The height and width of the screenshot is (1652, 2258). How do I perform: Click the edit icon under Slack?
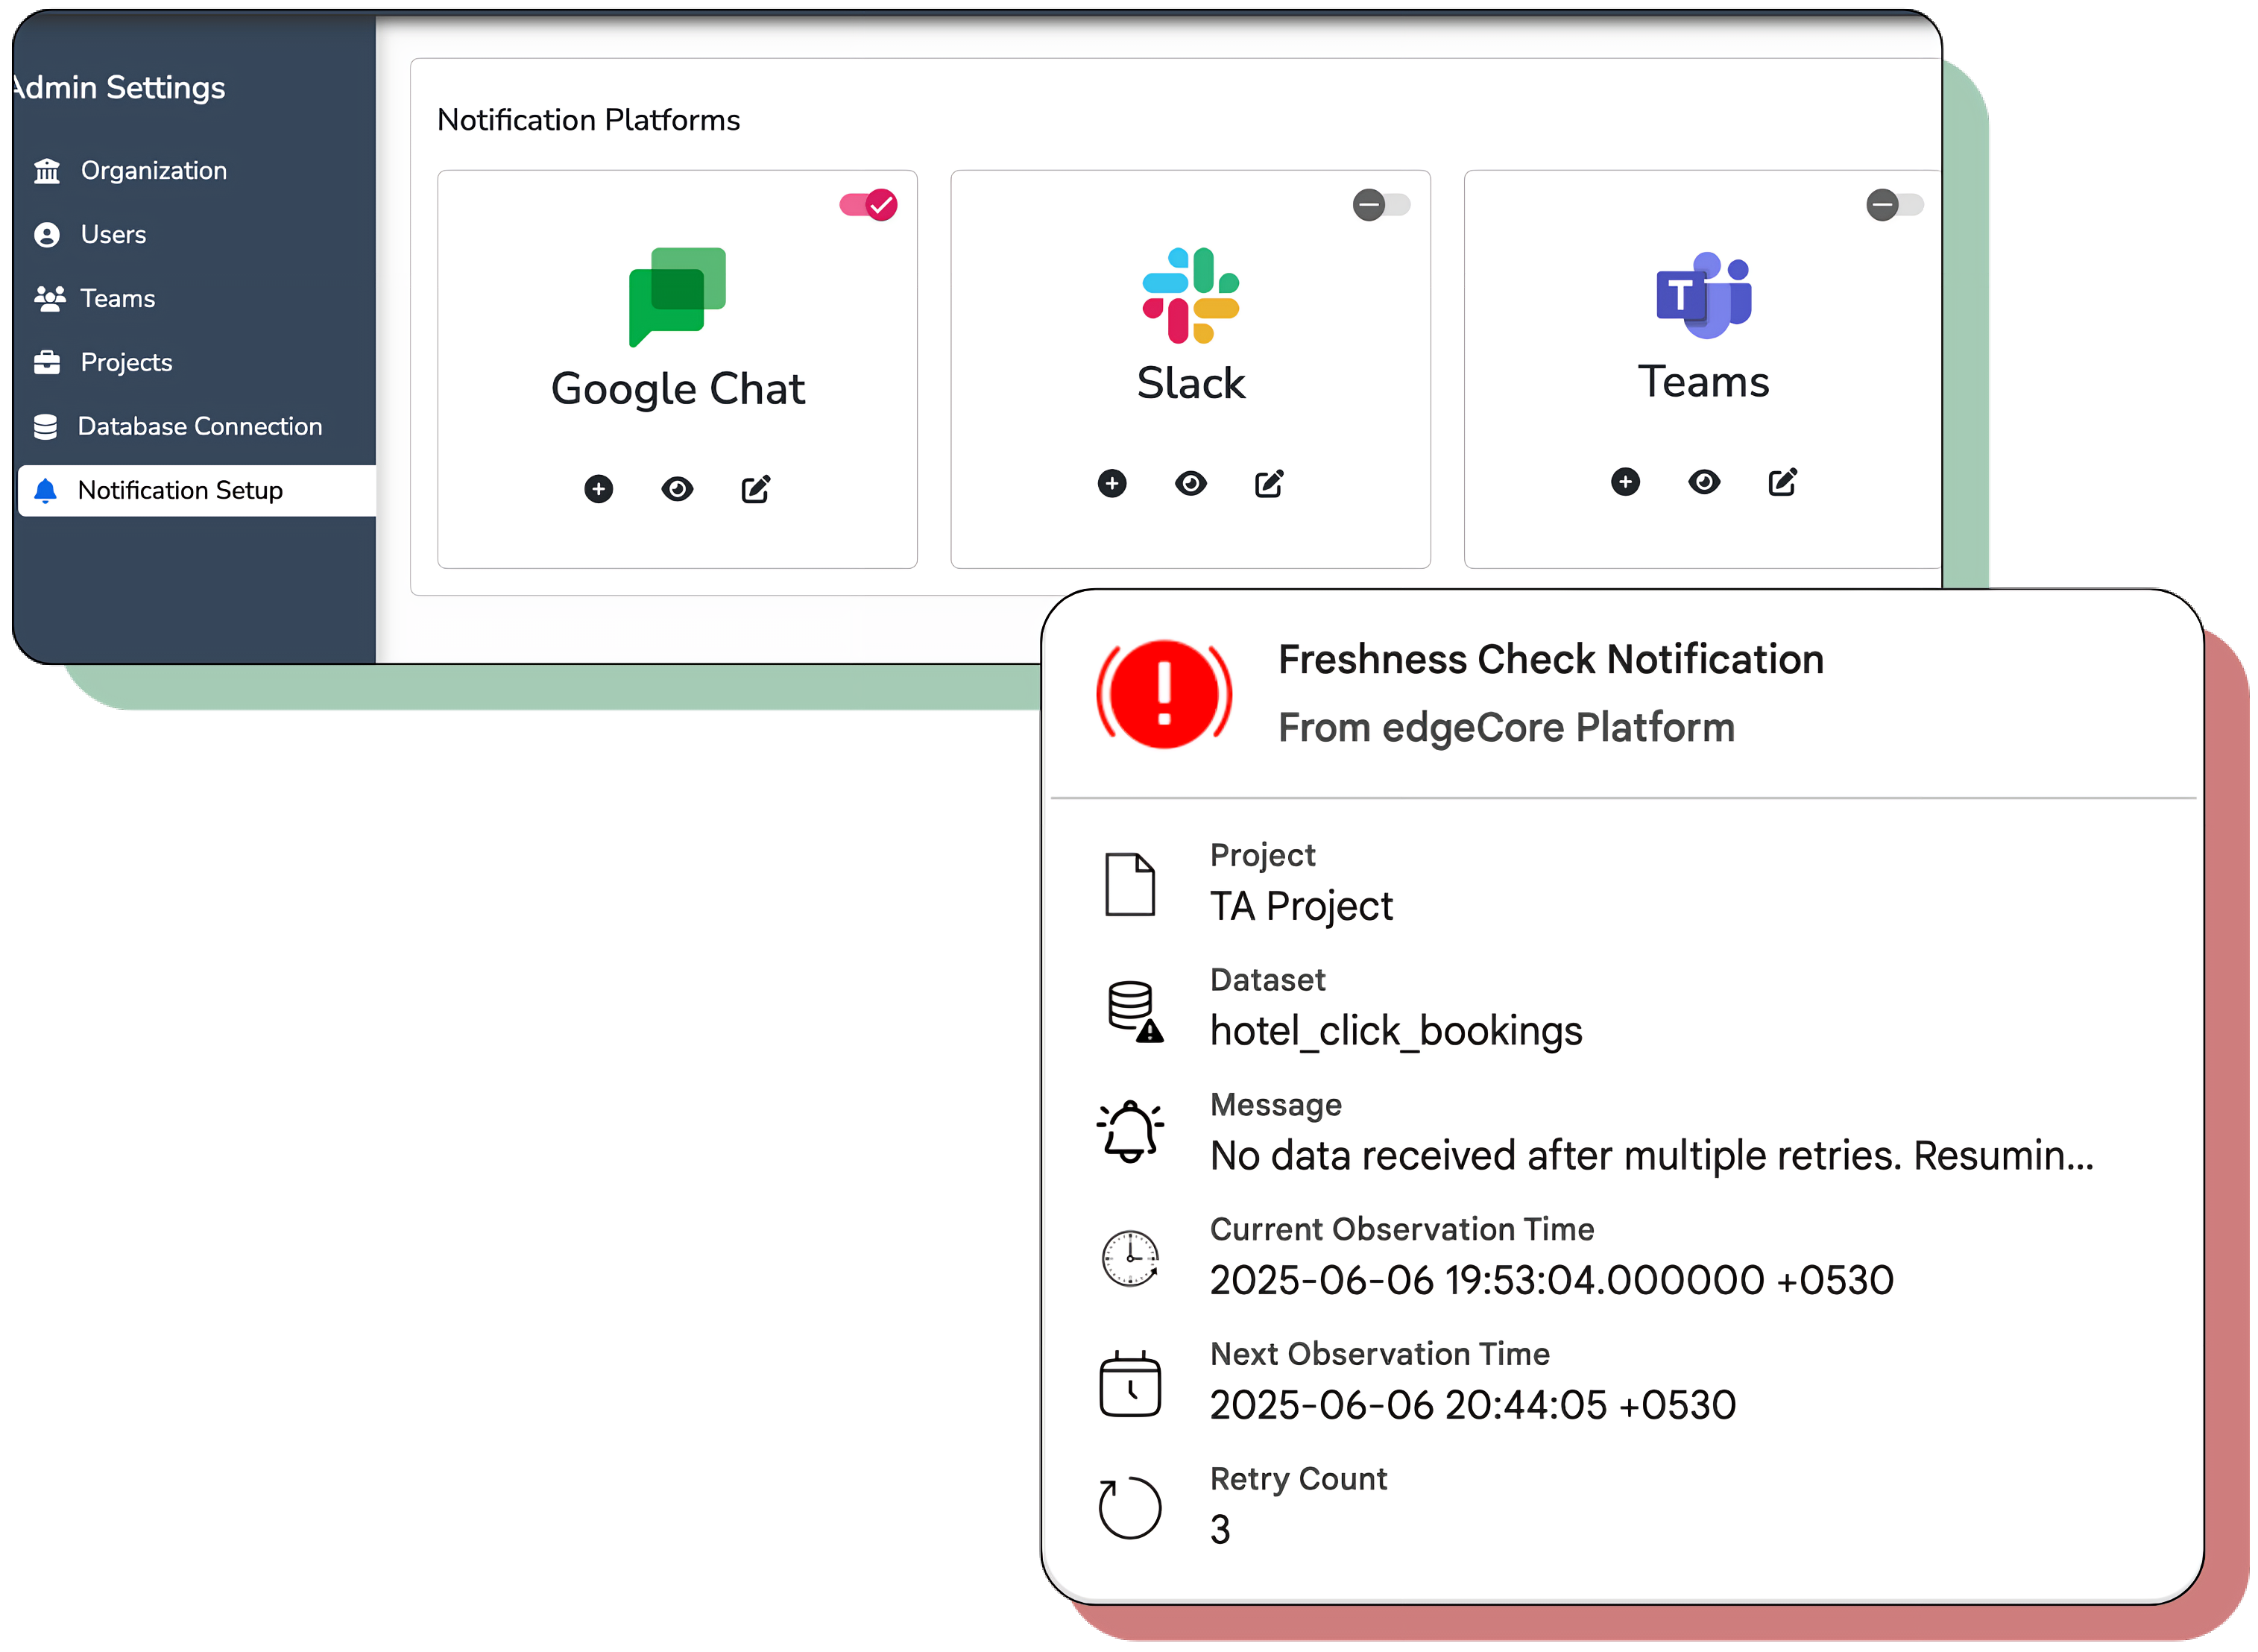click(x=1268, y=484)
